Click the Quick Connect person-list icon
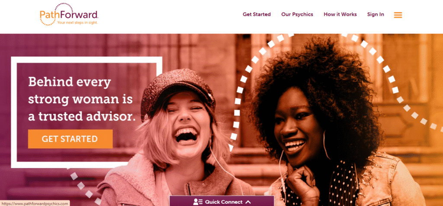Viewport: 443px width, 206px height. click(198, 202)
